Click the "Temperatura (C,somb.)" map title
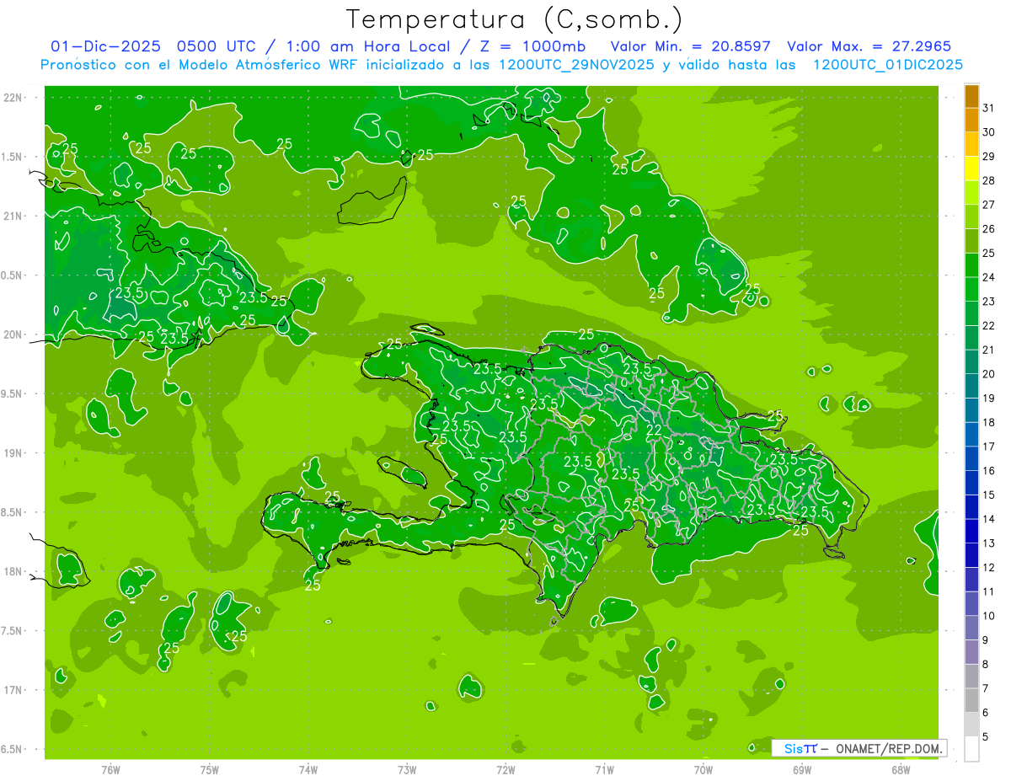Screen dimensions: 1011x781 point(515,19)
